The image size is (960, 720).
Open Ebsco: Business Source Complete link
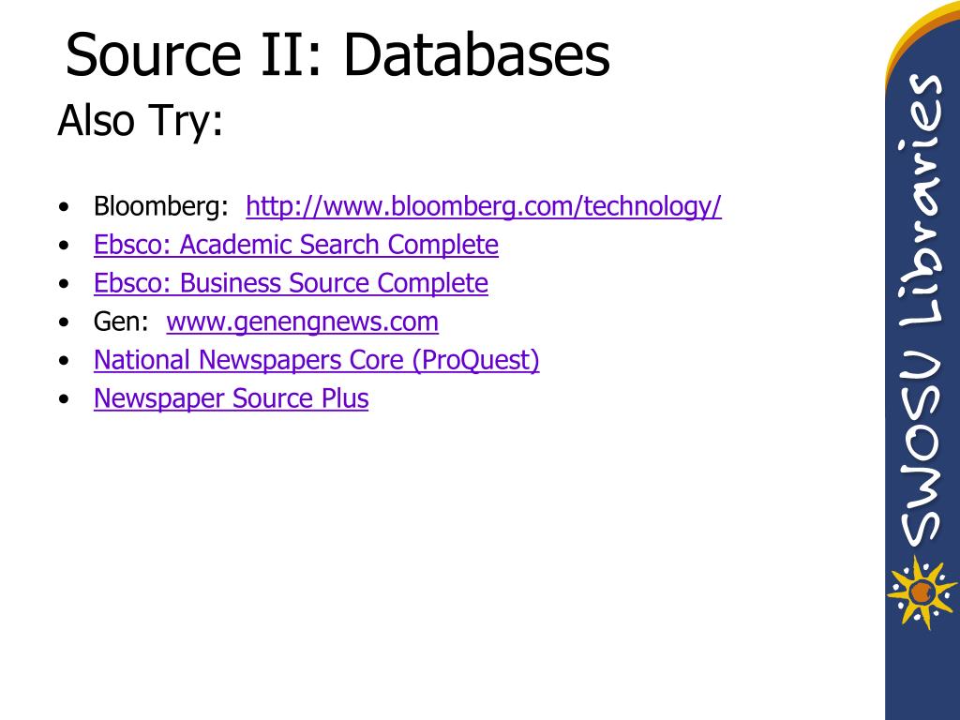click(x=291, y=283)
